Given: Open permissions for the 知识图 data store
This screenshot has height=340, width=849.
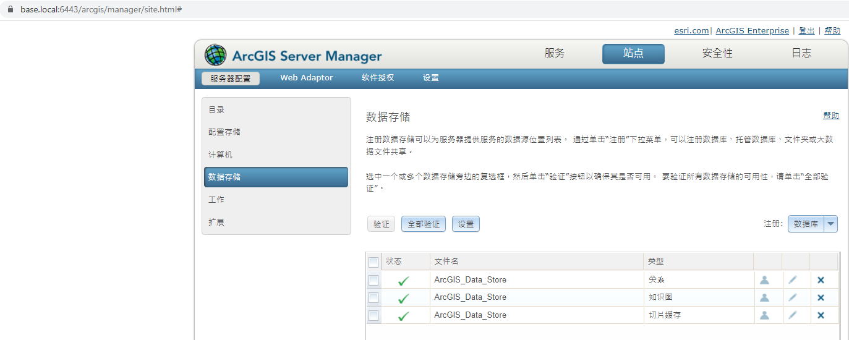Looking at the screenshot, I should 764,297.
